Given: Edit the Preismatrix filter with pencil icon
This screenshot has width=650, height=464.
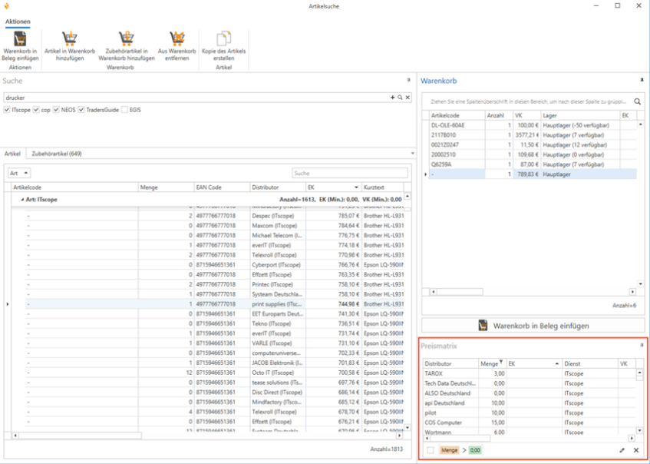Looking at the screenshot, I should (622, 450).
